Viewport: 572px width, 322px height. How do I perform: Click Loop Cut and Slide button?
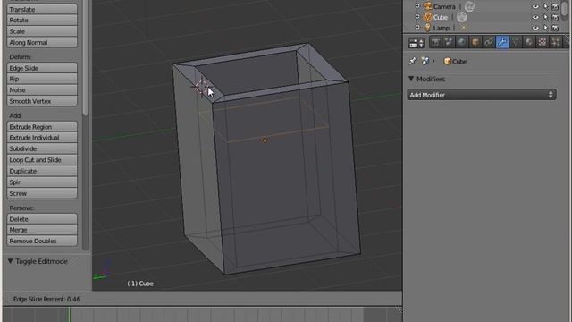pos(42,160)
